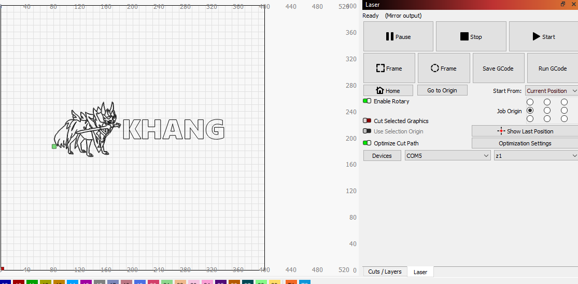The image size is (578, 284).
Task: Save the GCode file
Action: (498, 69)
